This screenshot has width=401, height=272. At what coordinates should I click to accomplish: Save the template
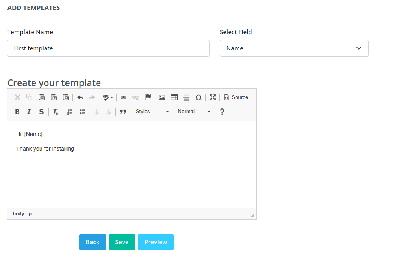[x=122, y=242]
